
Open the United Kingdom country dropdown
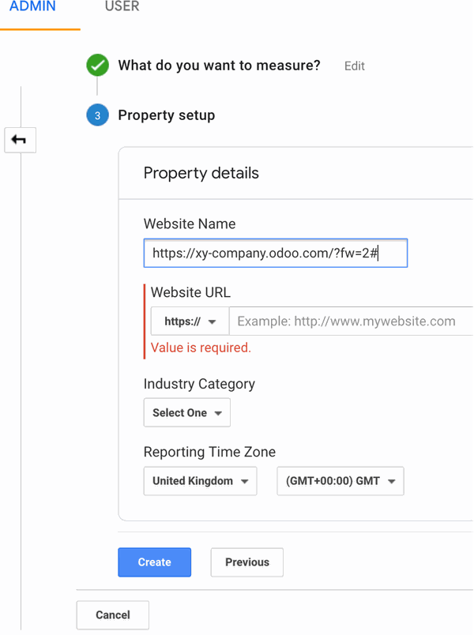pos(200,481)
